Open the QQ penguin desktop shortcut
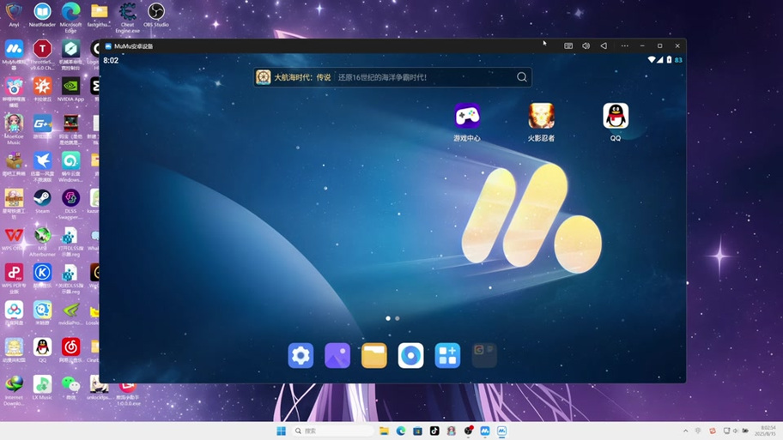This screenshot has width=783, height=440. click(x=42, y=350)
